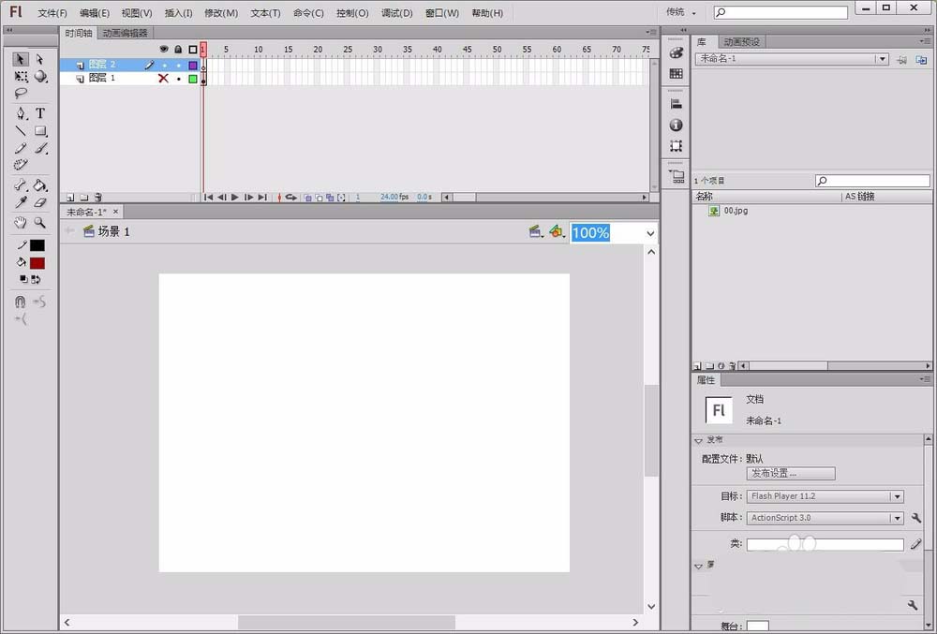The image size is (937, 634).
Task: Select the Deco tool
Action: 21,164
